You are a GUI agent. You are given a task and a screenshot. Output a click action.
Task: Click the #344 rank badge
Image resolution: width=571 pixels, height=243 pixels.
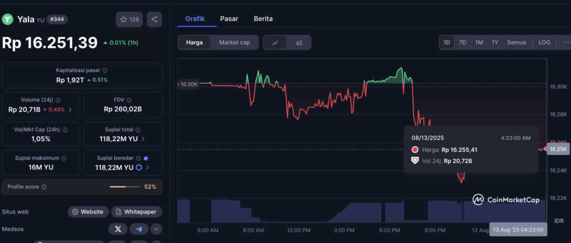pyautogui.click(x=57, y=19)
